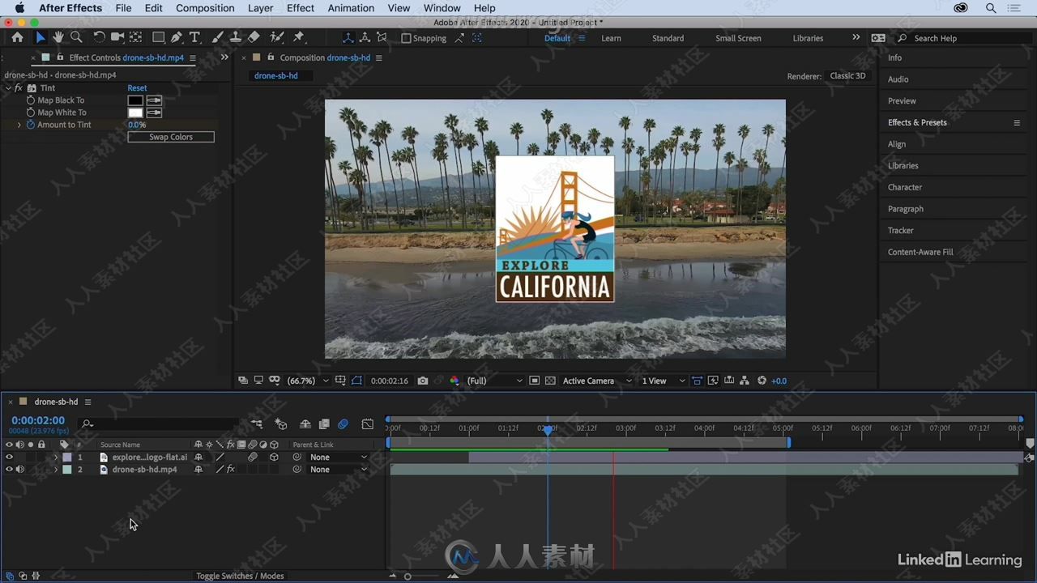
Task: Toggle stopwatch for Map Black To
Action: pos(31,100)
